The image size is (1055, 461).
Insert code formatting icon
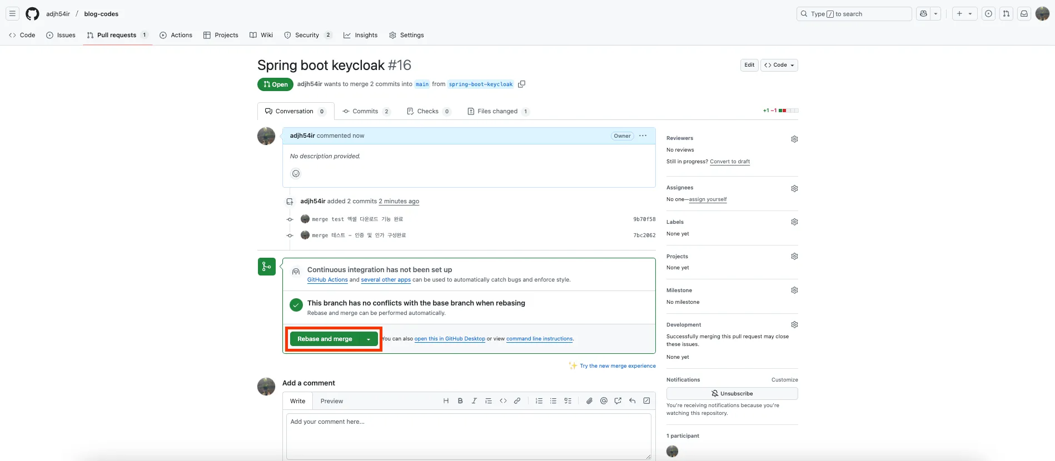pos(503,400)
